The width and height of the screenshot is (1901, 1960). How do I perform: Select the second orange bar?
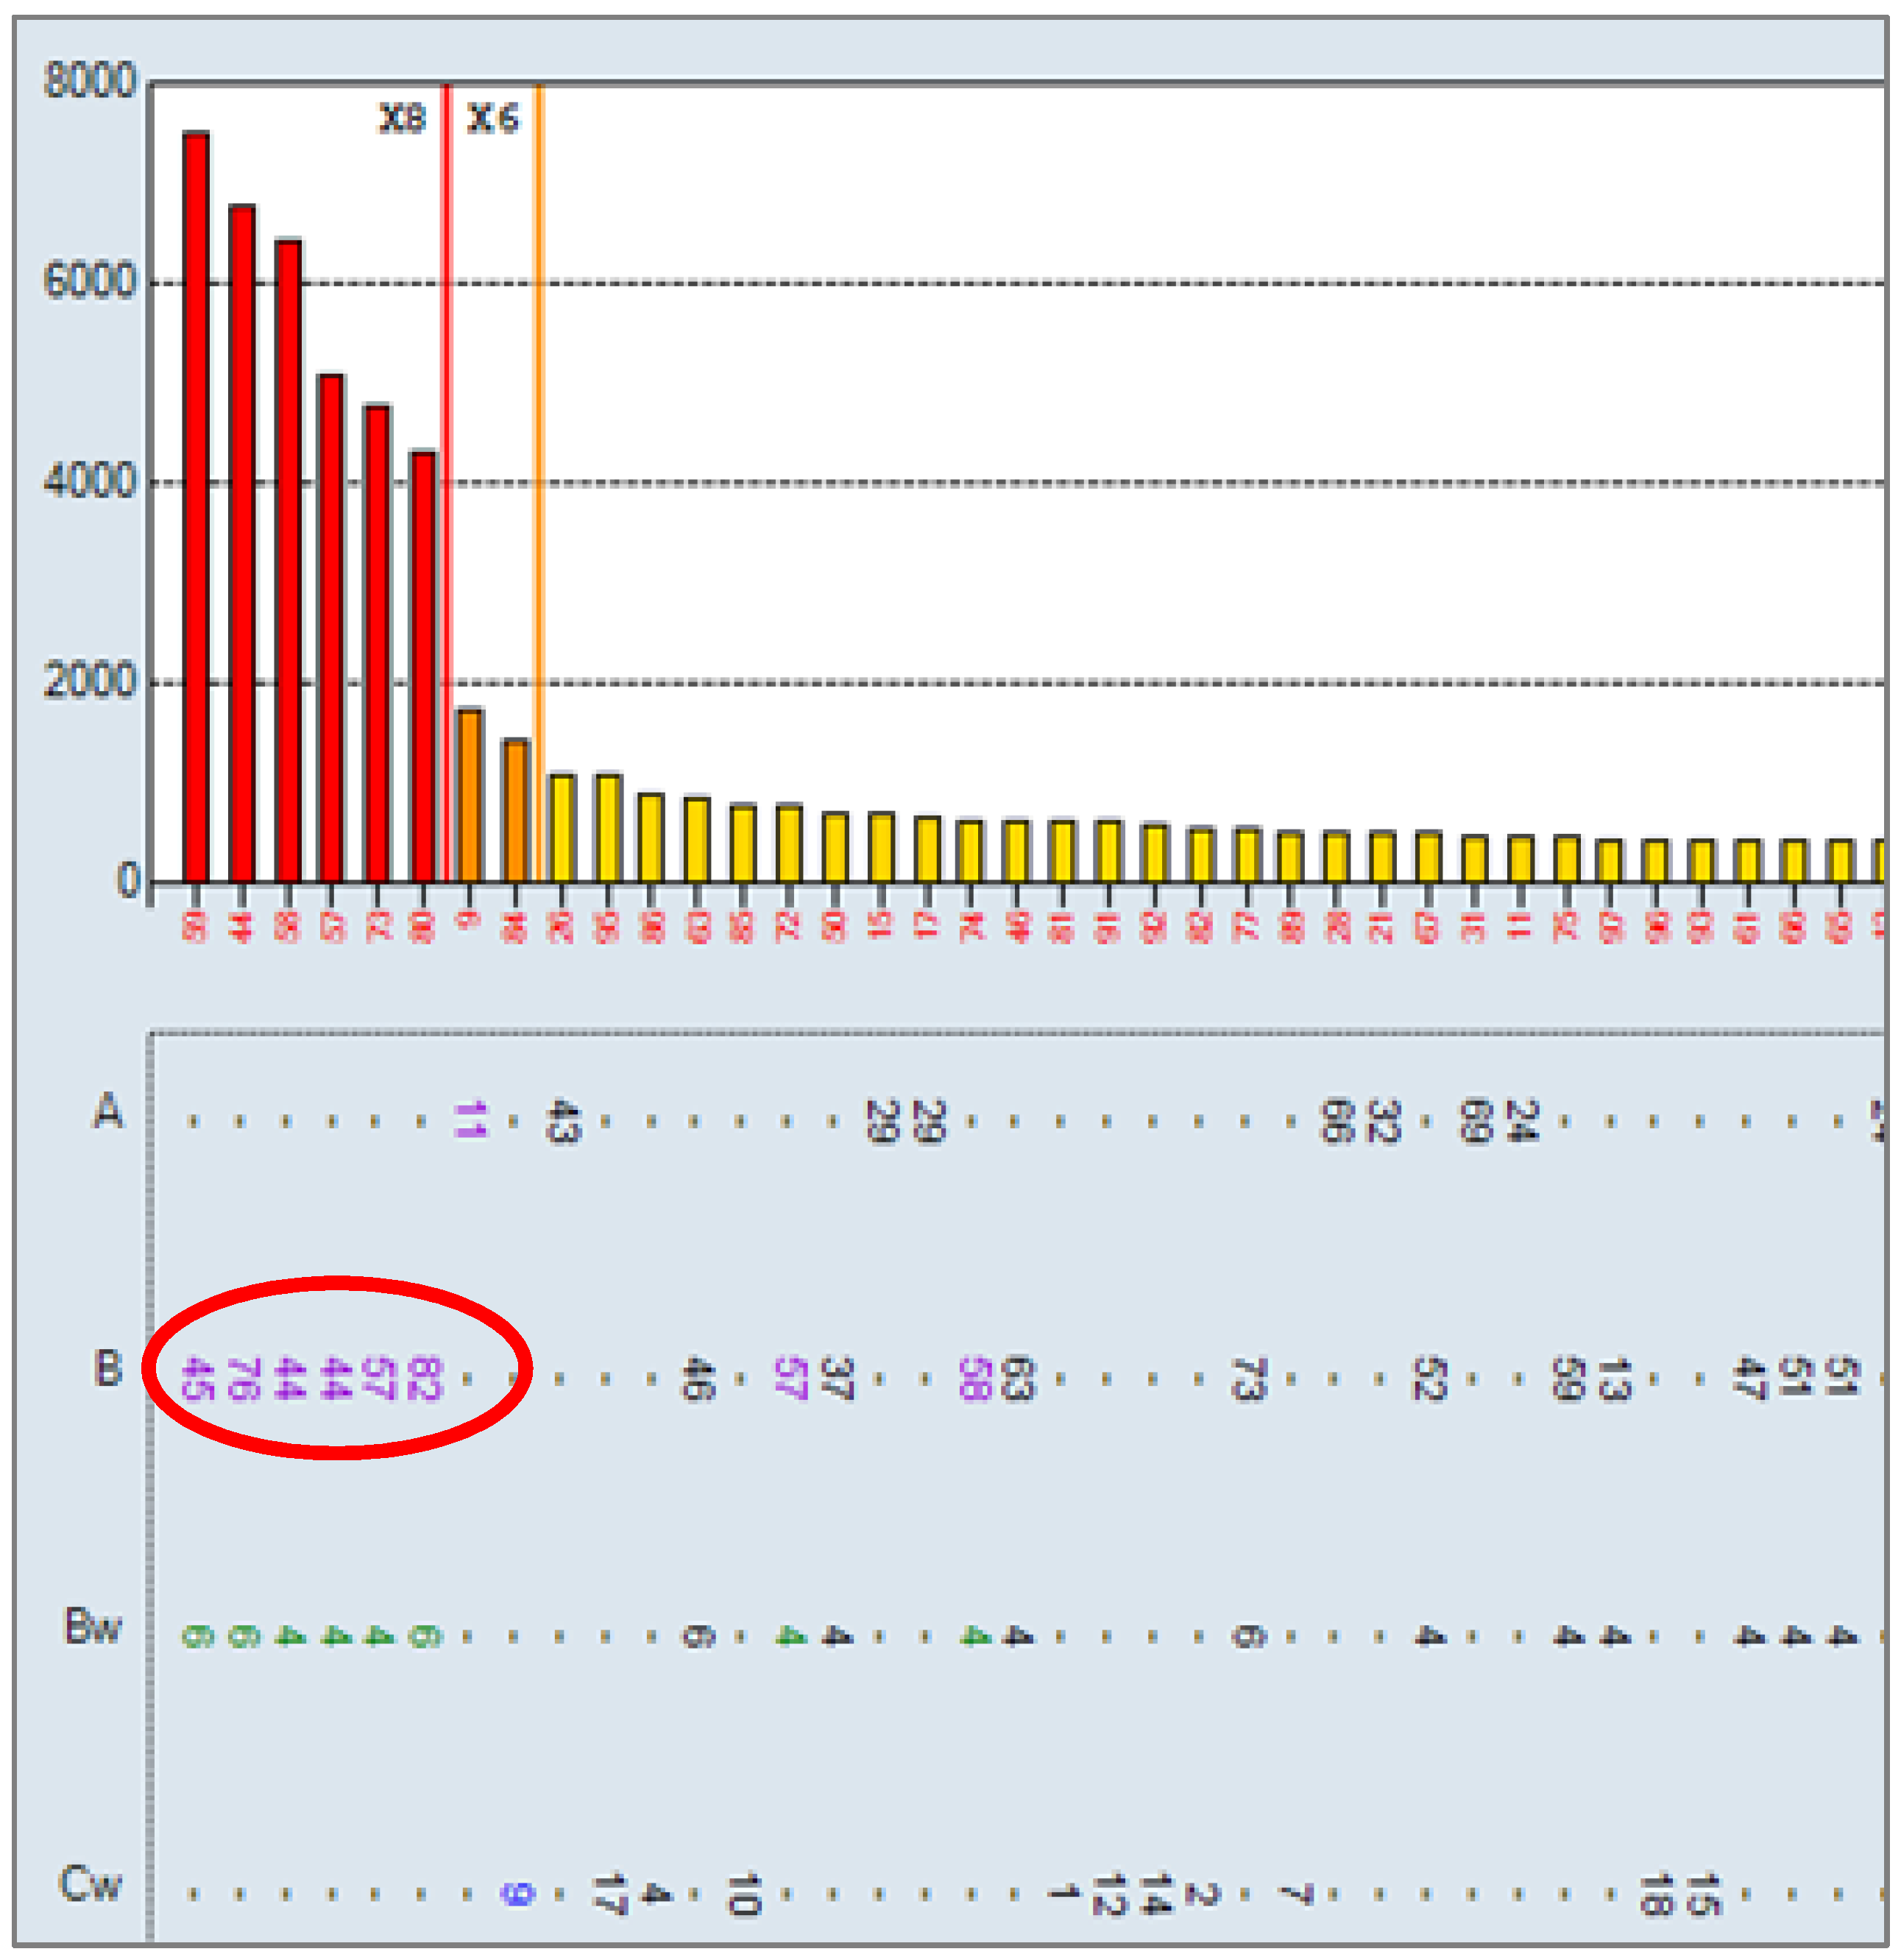coord(515,810)
